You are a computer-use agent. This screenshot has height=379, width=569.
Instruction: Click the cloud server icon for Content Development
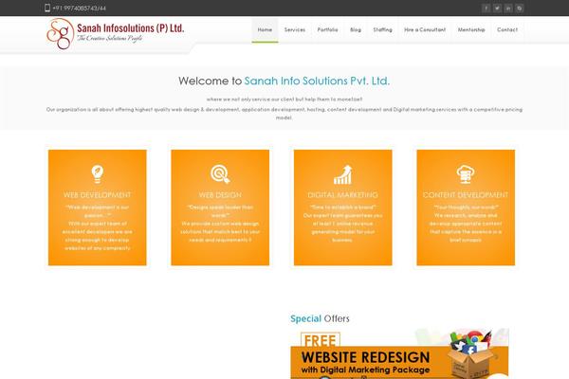[466, 173]
